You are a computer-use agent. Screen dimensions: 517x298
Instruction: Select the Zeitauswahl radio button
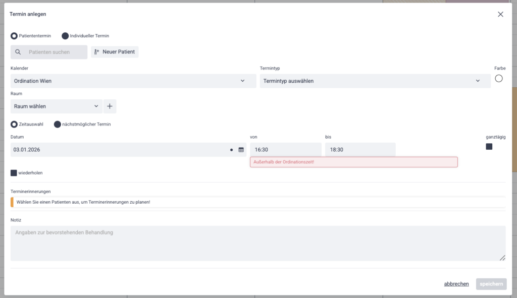(14, 124)
